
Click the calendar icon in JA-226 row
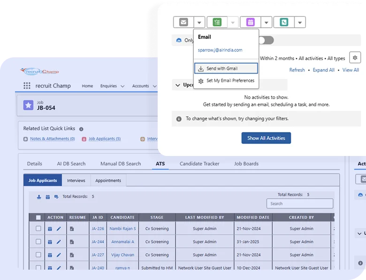pos(50,229)
